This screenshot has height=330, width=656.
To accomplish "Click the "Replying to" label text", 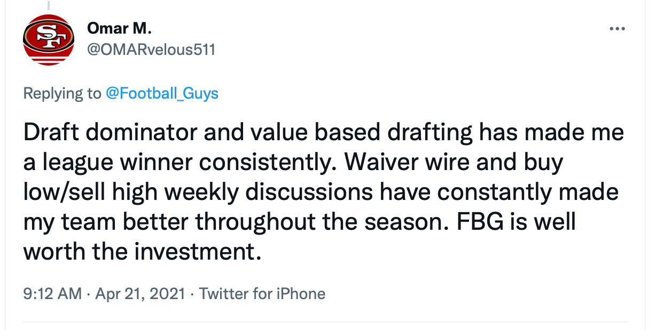I will [61, 93].
